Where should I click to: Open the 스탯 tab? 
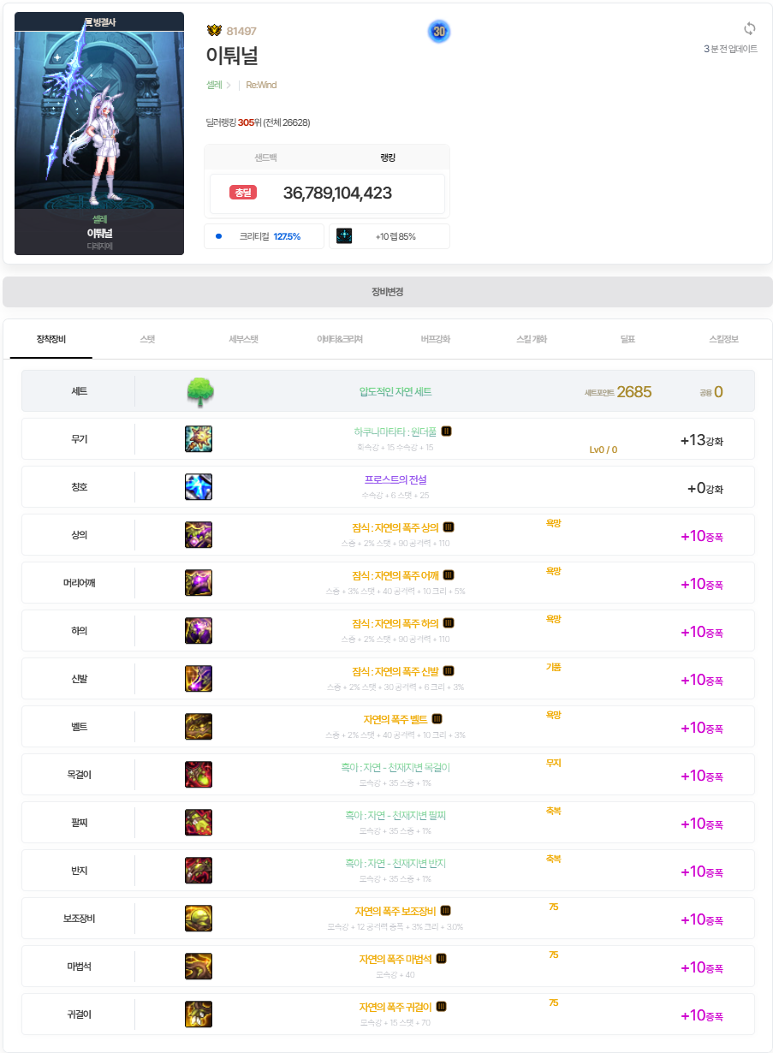pos(148,339)
